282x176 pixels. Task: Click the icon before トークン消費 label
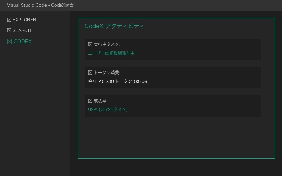90,73
